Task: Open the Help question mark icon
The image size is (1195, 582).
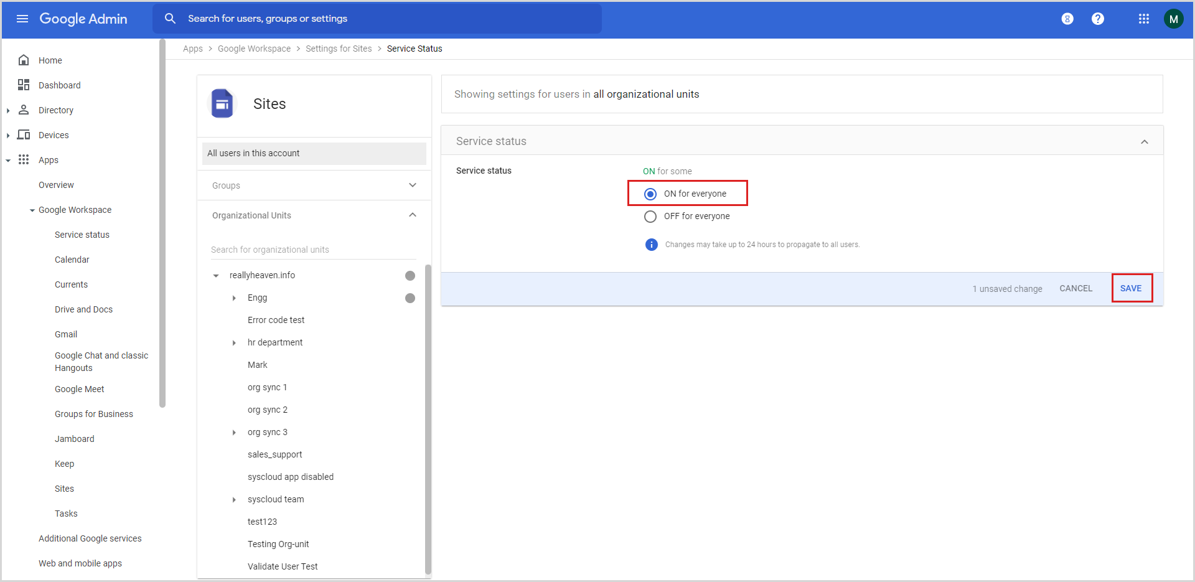Action: tap(1098, 19)
